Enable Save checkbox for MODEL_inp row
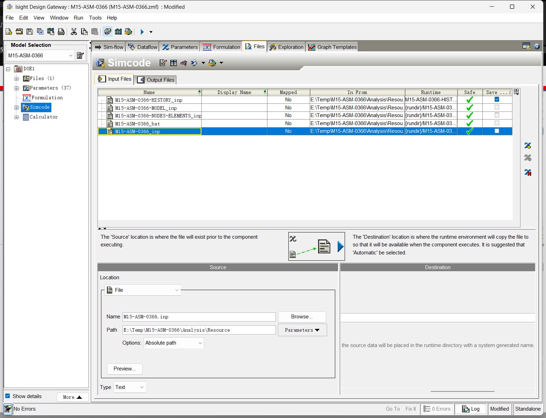This screenshot has height=418, width=546. pyautogui.click(x=497, y=108)
